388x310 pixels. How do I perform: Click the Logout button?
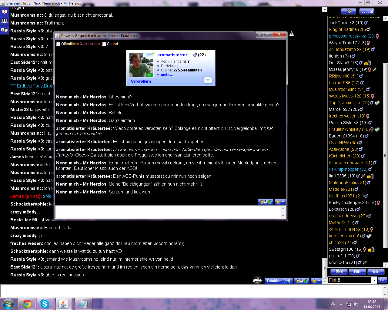pyautogui.click(x=367, y=11)
